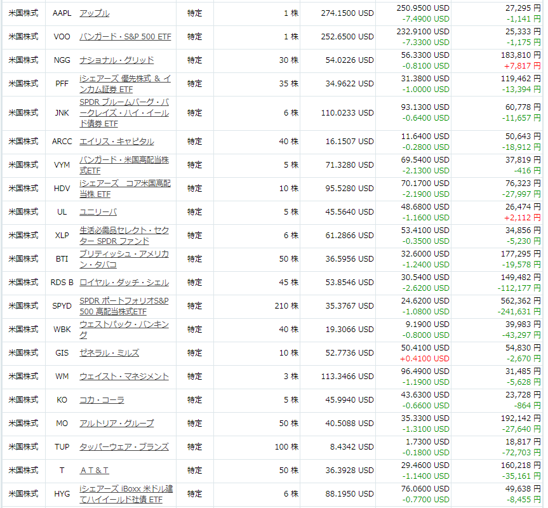
Task: Open iシェアーズ 優先株式 & インカム証券 ETF link
Action: tap(125, 84)
